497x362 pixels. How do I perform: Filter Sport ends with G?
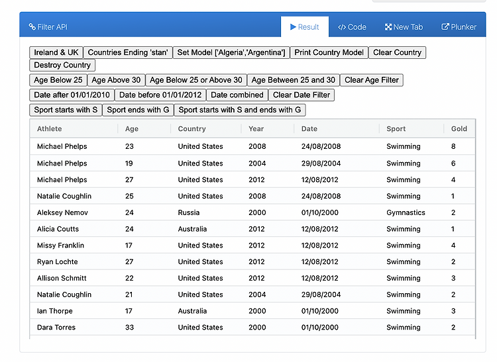pyautogui.click(x=138, y=110)
